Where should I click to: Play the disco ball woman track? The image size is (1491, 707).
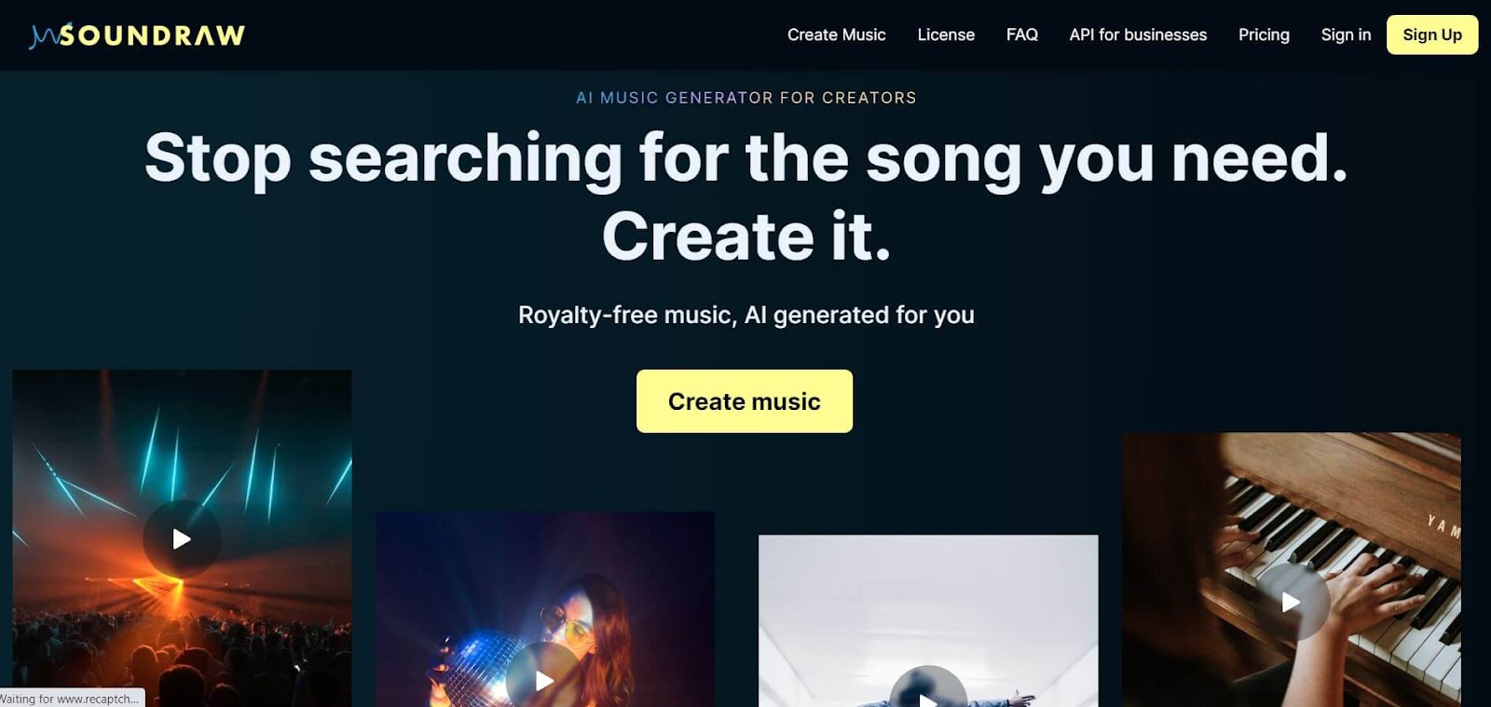[x=544, y=680]
